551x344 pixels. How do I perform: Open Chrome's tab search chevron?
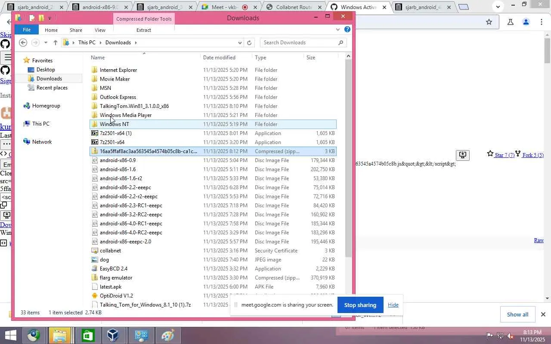(498, 6)
